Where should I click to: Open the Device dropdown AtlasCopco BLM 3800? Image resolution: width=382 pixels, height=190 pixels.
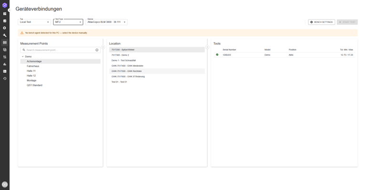106,22
